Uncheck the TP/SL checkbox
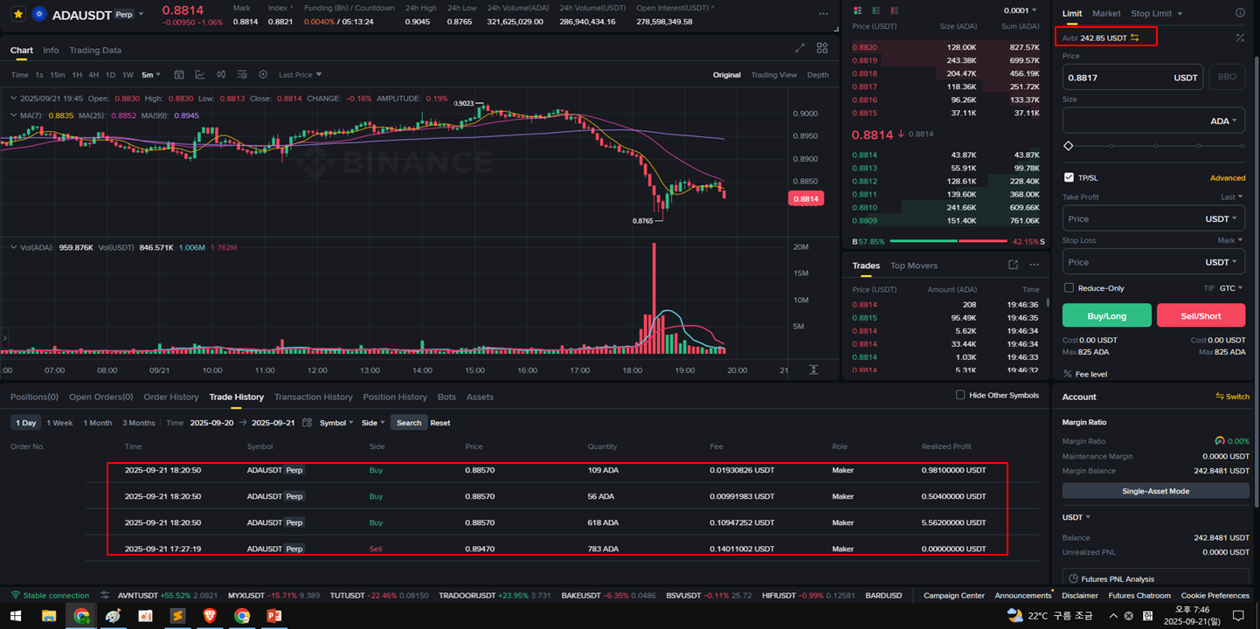Image resolution: width=1260 pixels, height=629 pixels. [x=1069, y=177]
